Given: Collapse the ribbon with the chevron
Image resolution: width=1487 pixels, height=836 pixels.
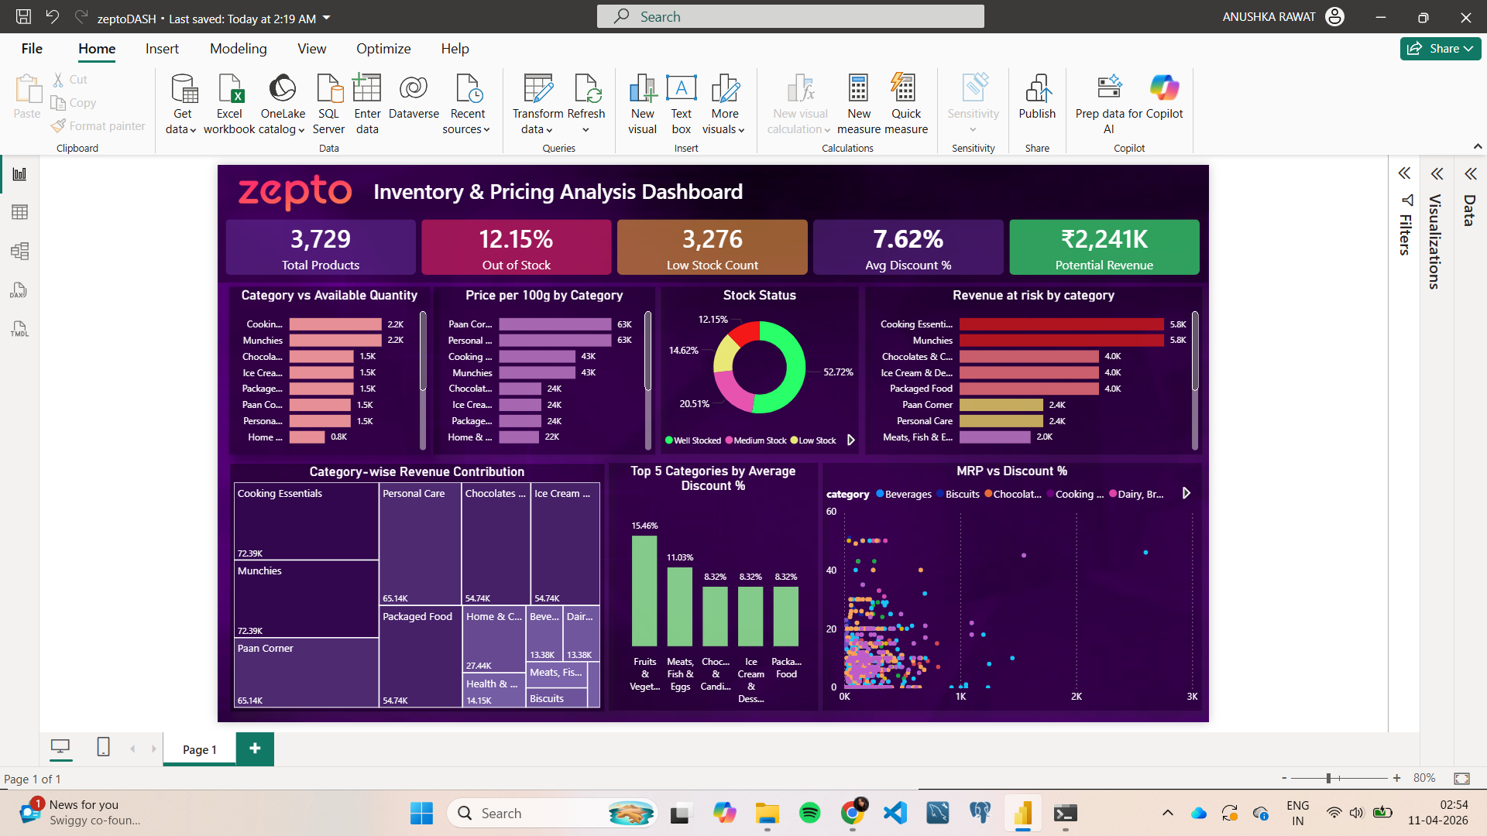Looking at the screenshot, I should coord(1477,146).
